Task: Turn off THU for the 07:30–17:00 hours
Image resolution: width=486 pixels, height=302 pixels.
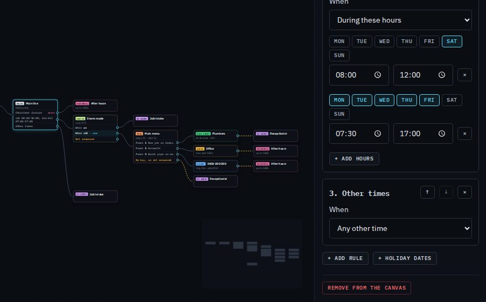Action: tap(407, 100)
